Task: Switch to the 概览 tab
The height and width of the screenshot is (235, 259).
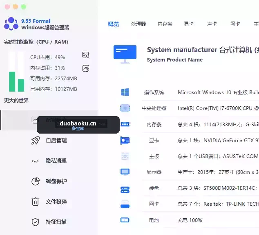Action: click(x=114, y=24)
